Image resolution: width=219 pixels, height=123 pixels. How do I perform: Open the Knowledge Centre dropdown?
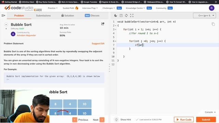tap(135, 8)
